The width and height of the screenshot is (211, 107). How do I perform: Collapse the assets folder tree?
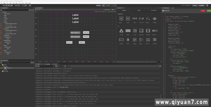click(x=2, y=65)
